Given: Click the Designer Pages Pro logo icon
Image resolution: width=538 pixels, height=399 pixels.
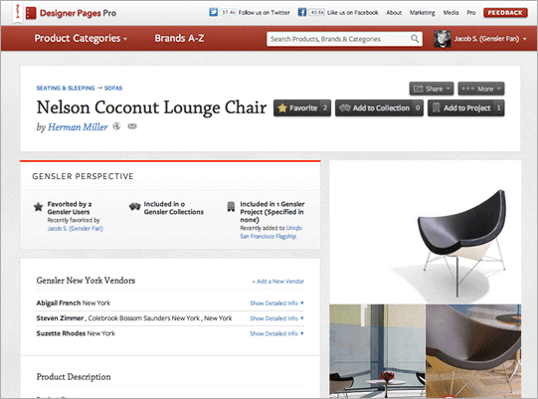Looking at the screenshot, I should click(31, 13).
